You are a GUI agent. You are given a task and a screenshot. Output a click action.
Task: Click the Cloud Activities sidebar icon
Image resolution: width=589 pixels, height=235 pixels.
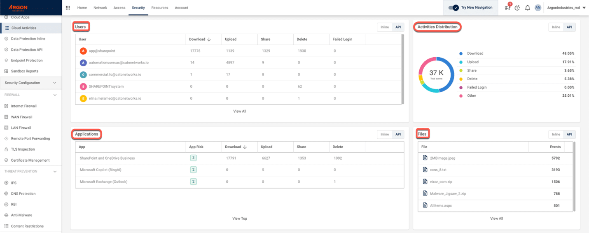7,28
